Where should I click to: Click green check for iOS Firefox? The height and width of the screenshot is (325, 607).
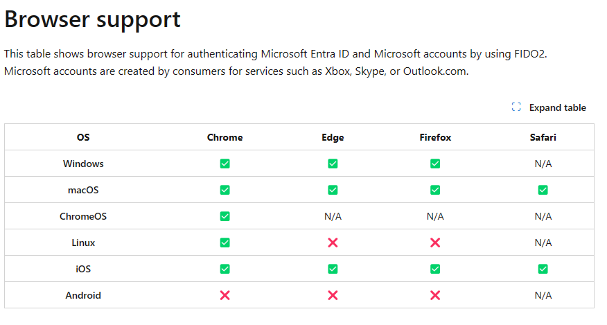tap(435, 269)
